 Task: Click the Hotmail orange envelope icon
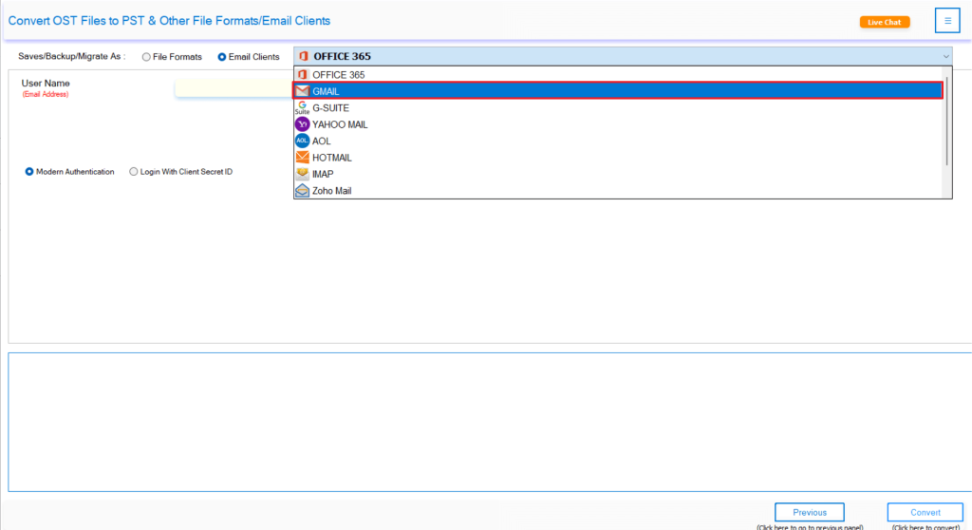pyautogui.click(x=302, y=157)
